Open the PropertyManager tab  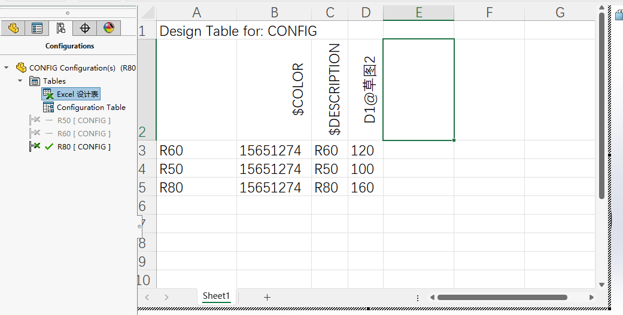click(x=37, y=28)
